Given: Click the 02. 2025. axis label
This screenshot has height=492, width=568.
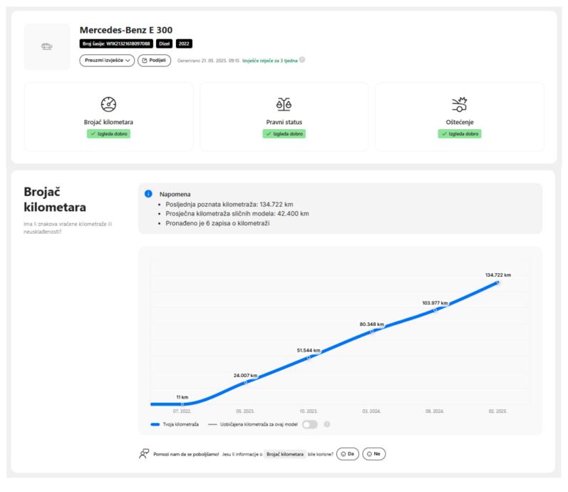Looking at the screenshot, I should coord(497,411).
